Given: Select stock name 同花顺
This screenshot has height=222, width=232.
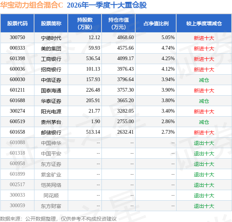Looking at the screenshot, I should click(x=51, y=196).
